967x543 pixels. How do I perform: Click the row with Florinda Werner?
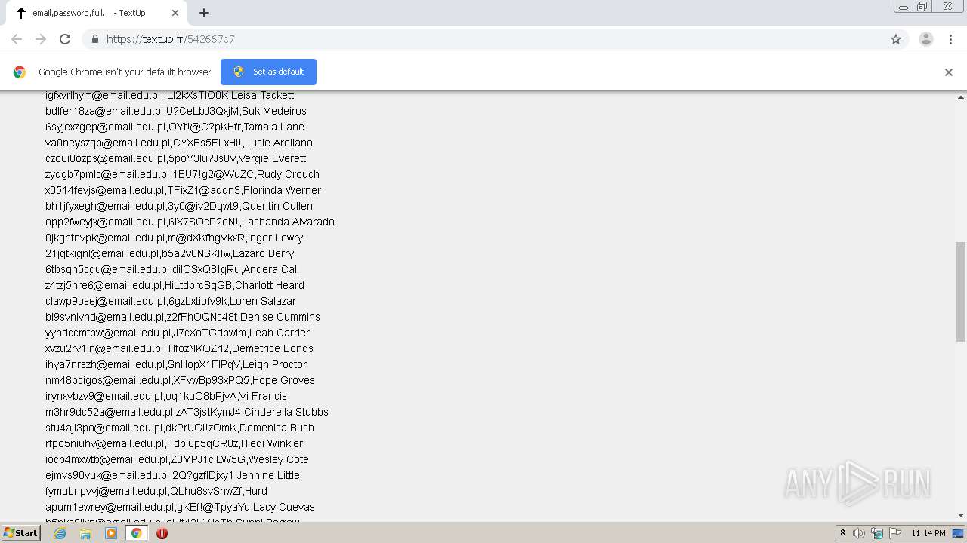pyautogui.click(x=183, y=190)
